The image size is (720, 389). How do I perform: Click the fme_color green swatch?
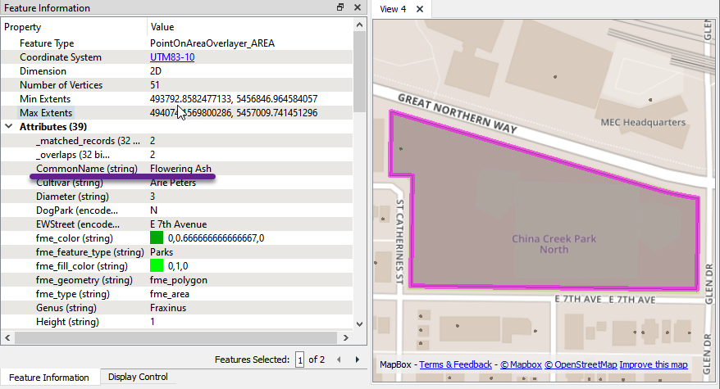[x=157, y=238]
